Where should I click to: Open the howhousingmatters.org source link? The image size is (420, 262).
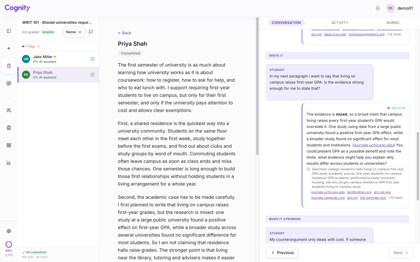pyautogui.click(x=366, y=34)
